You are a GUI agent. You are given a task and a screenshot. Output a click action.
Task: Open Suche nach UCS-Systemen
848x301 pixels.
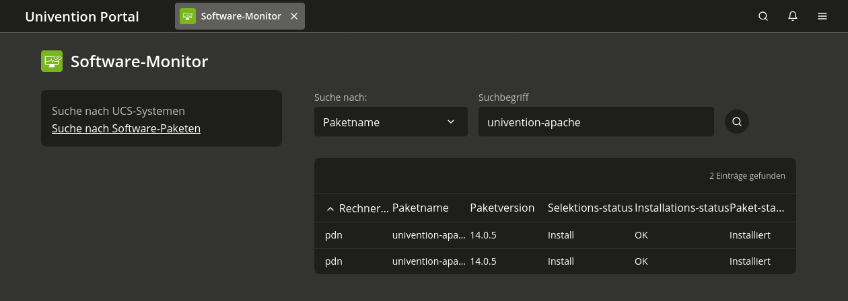118,111
